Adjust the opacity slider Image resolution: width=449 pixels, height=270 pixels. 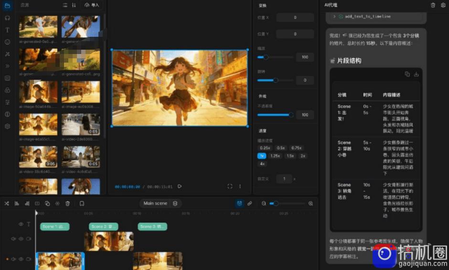pos(275,115)
